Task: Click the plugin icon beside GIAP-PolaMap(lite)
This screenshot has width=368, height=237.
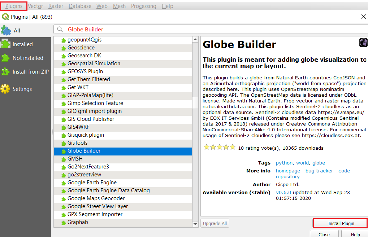Action: coord(63,96)
